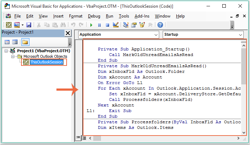Click the View Code icon in Project pane
The width and height of the screenshot is (250, 145).
(x=7, y=42)
